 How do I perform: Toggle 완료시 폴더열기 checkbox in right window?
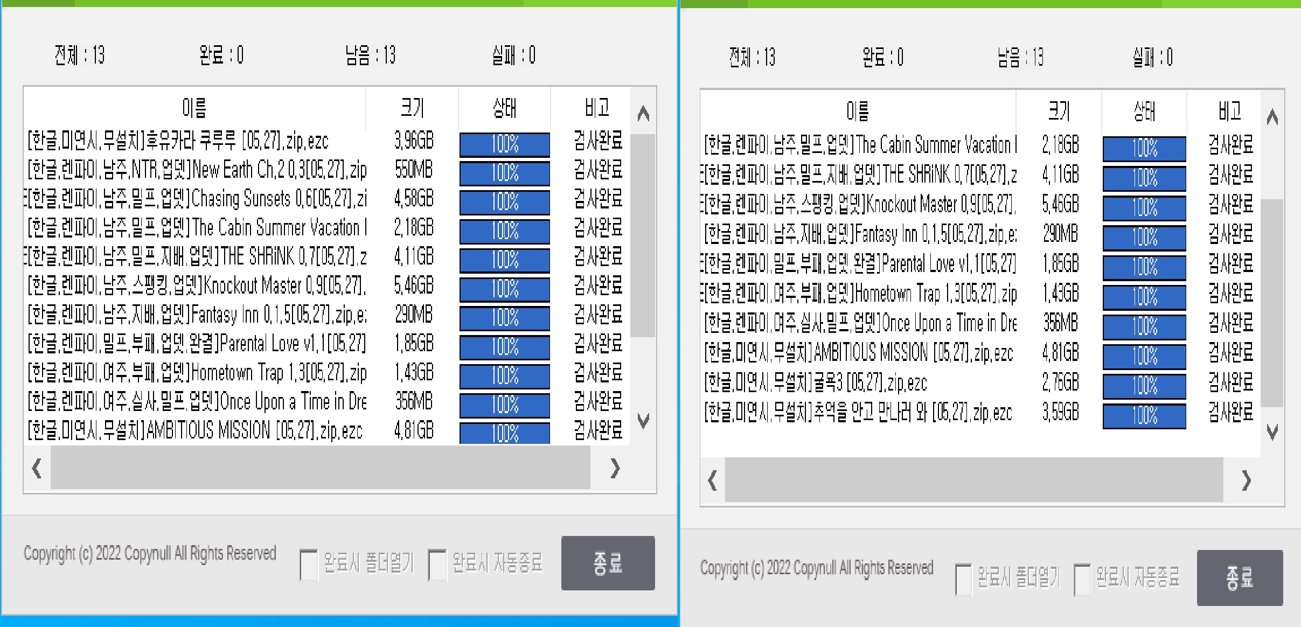(x=963, y=579)
